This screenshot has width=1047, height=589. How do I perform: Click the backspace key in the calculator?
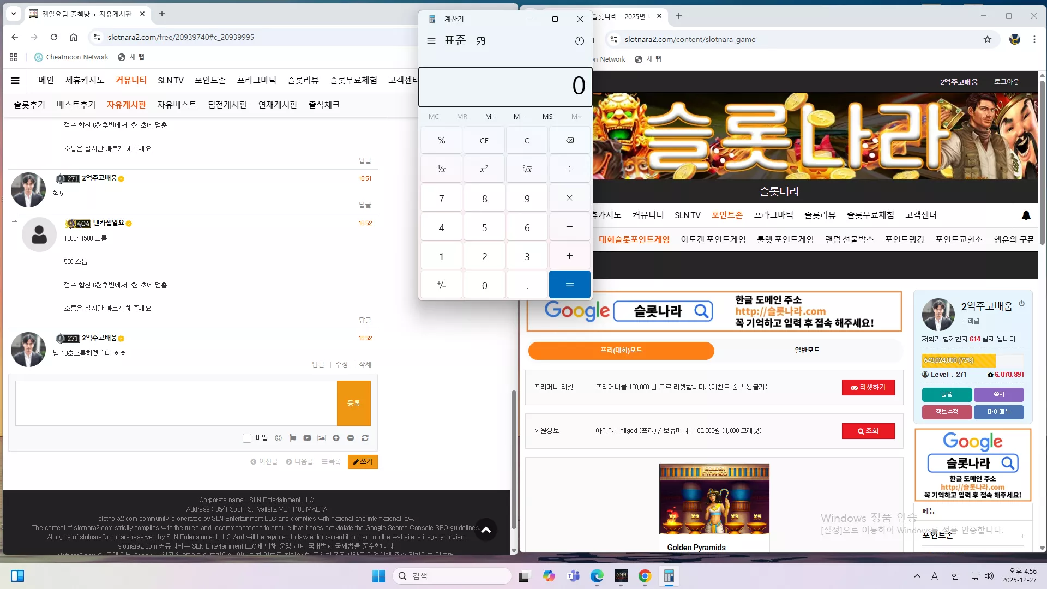(570, 140)
